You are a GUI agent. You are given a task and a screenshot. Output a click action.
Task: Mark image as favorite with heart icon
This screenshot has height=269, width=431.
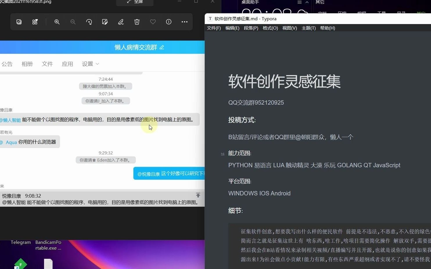point(153,22)
